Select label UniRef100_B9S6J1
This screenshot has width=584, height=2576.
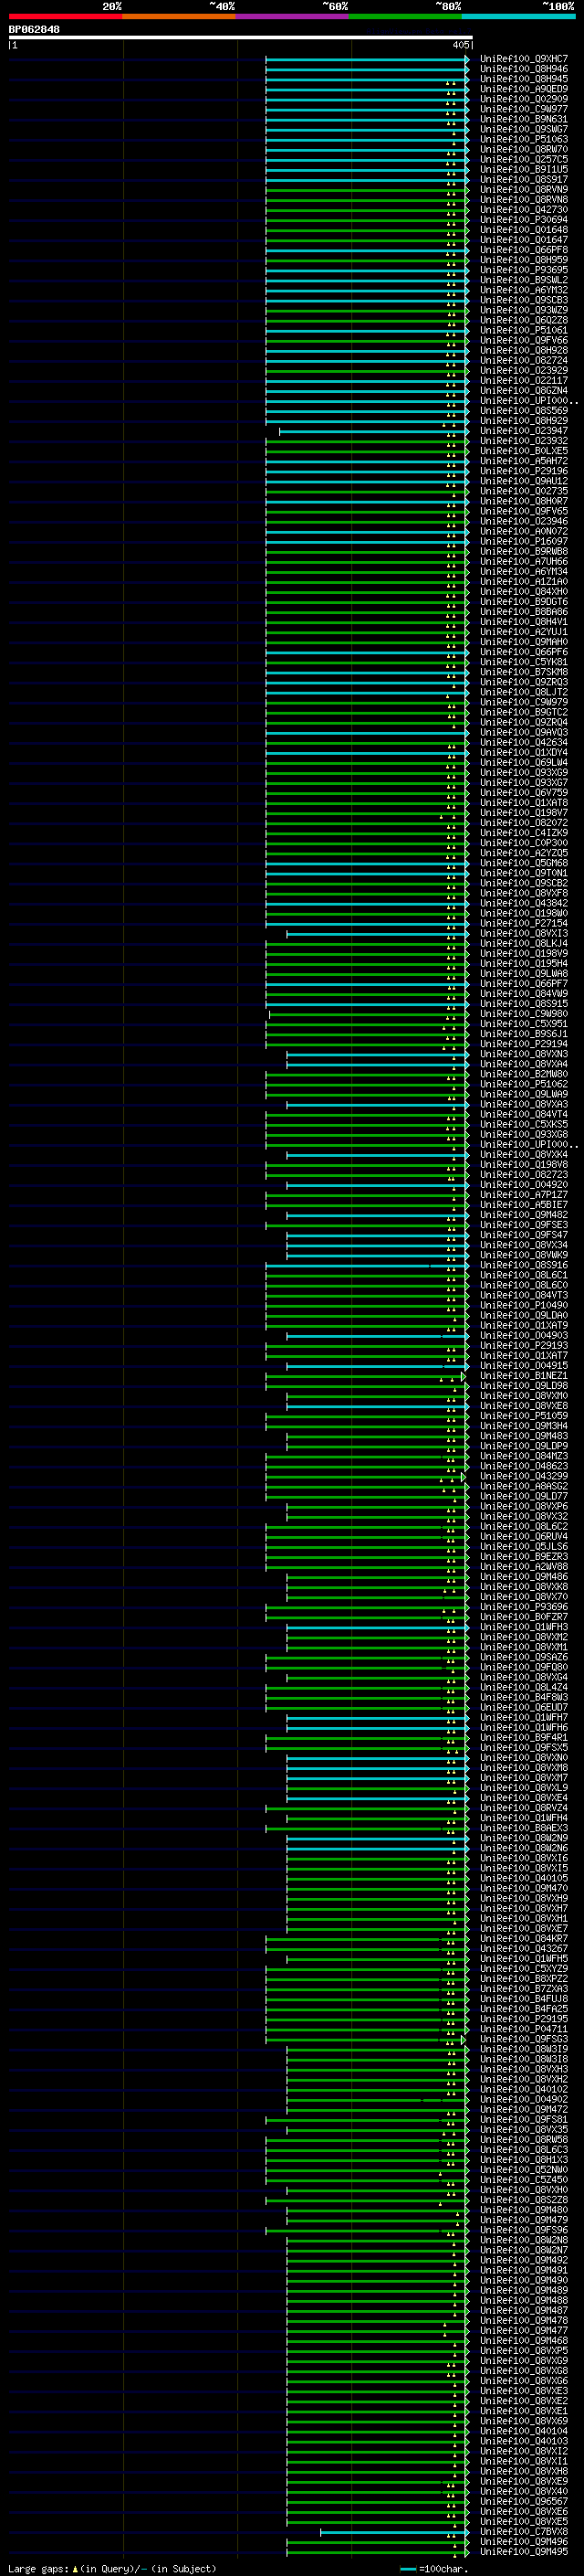pos(523,1034)
